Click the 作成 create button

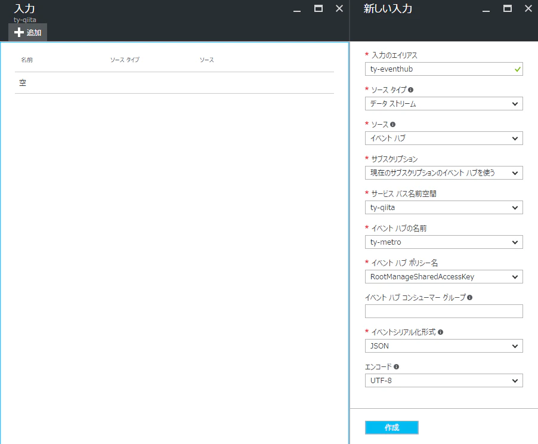coord(391,427)
